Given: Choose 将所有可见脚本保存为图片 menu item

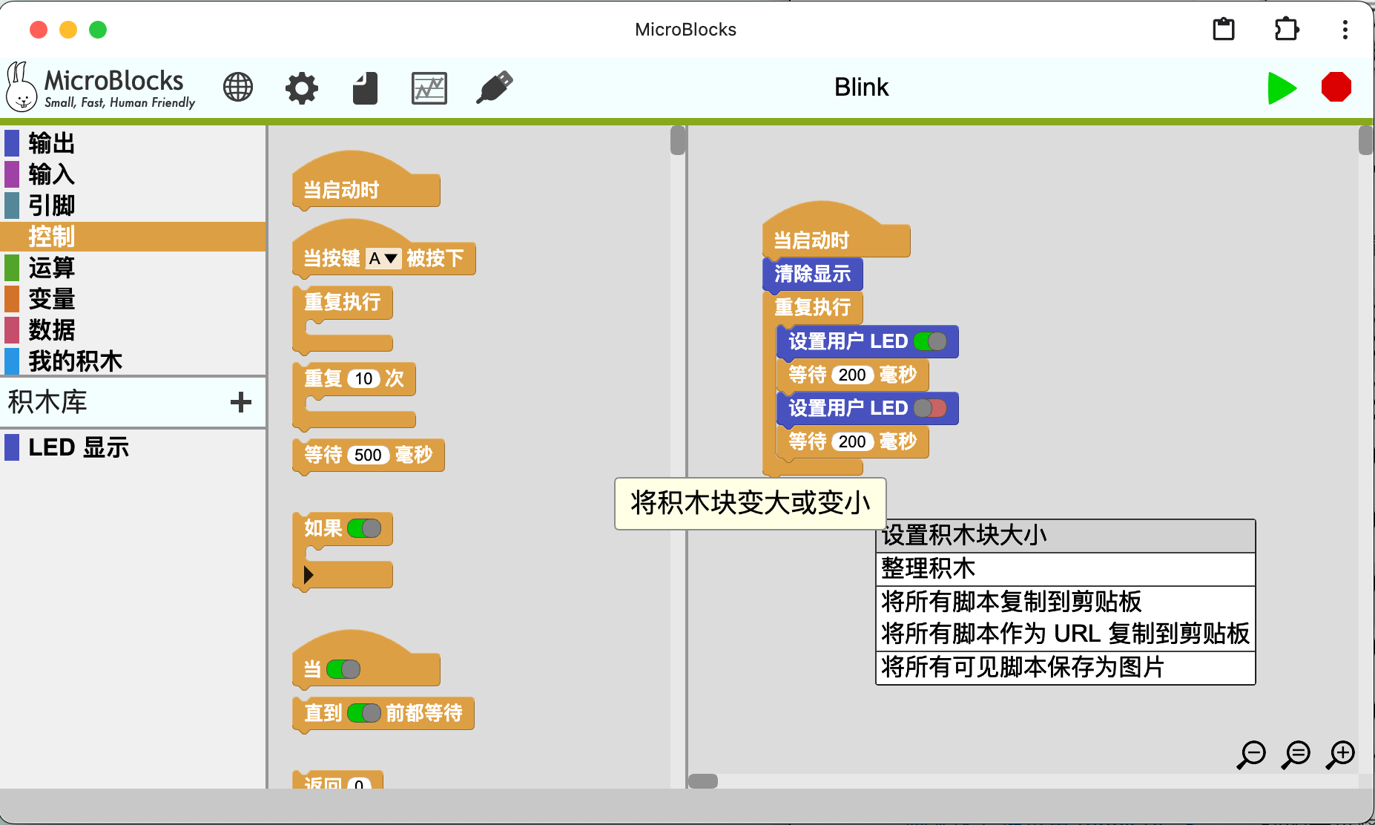Looking at the screenshot, I should pyautogui.click(x=1066, y=668).
